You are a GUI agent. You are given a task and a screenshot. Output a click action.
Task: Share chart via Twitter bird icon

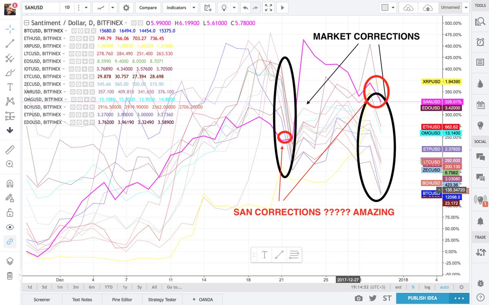click(372, 298)
